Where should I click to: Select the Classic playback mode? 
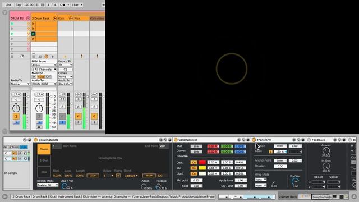(x=44, y=149)
